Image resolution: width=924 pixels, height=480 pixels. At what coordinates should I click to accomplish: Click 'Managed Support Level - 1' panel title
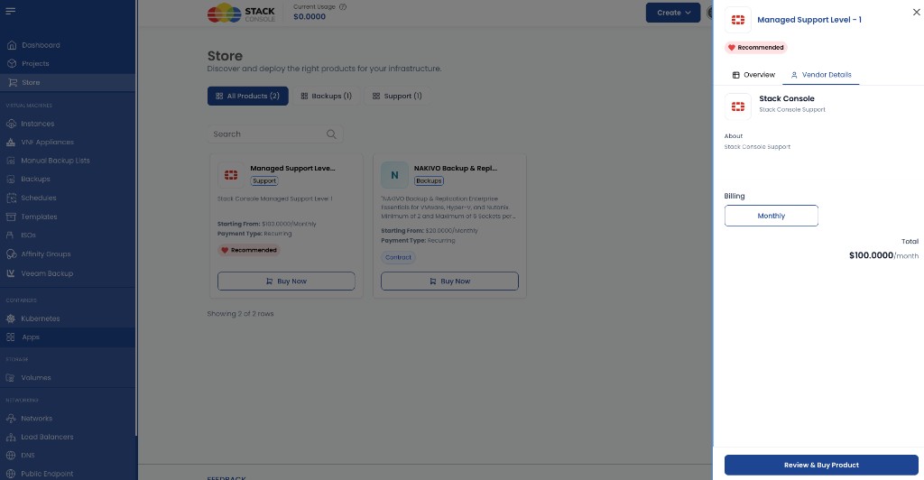(x=809, y=20)
